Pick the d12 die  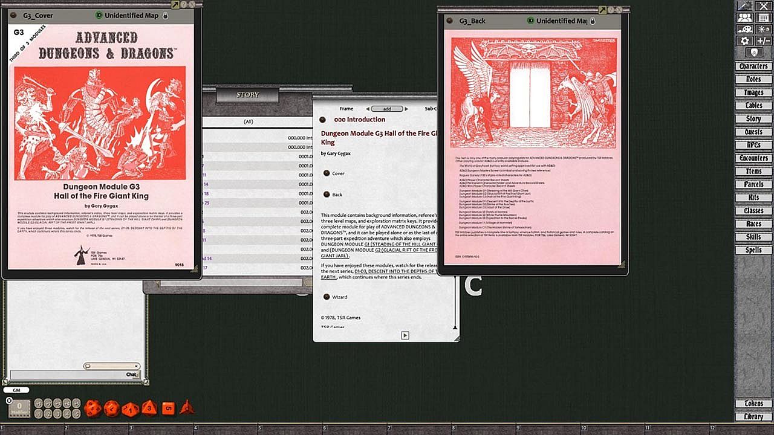click(112, 408)
